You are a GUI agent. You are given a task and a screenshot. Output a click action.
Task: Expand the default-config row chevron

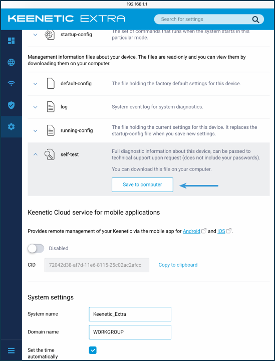[35, 84]
